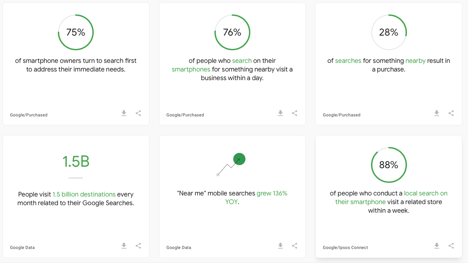Download the 76% visit a business card
The height and width of the screenshot is (263, 468).
click(x=281, y=113)
